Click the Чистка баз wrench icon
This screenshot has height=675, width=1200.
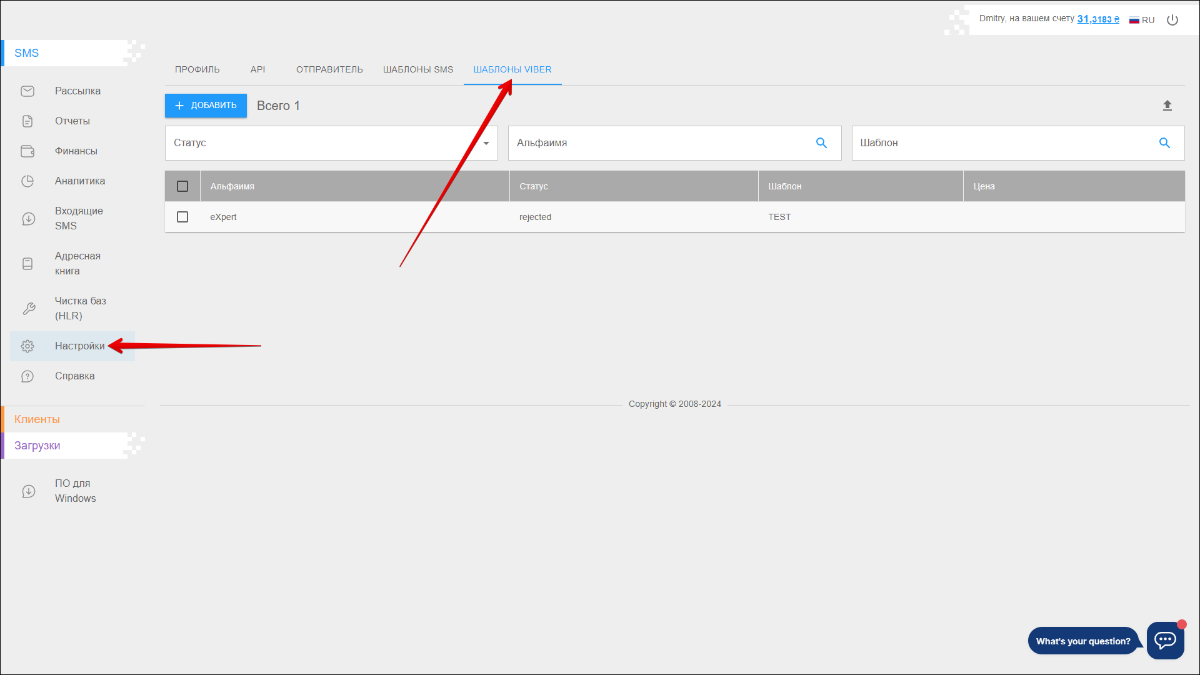tap(29, 309)
